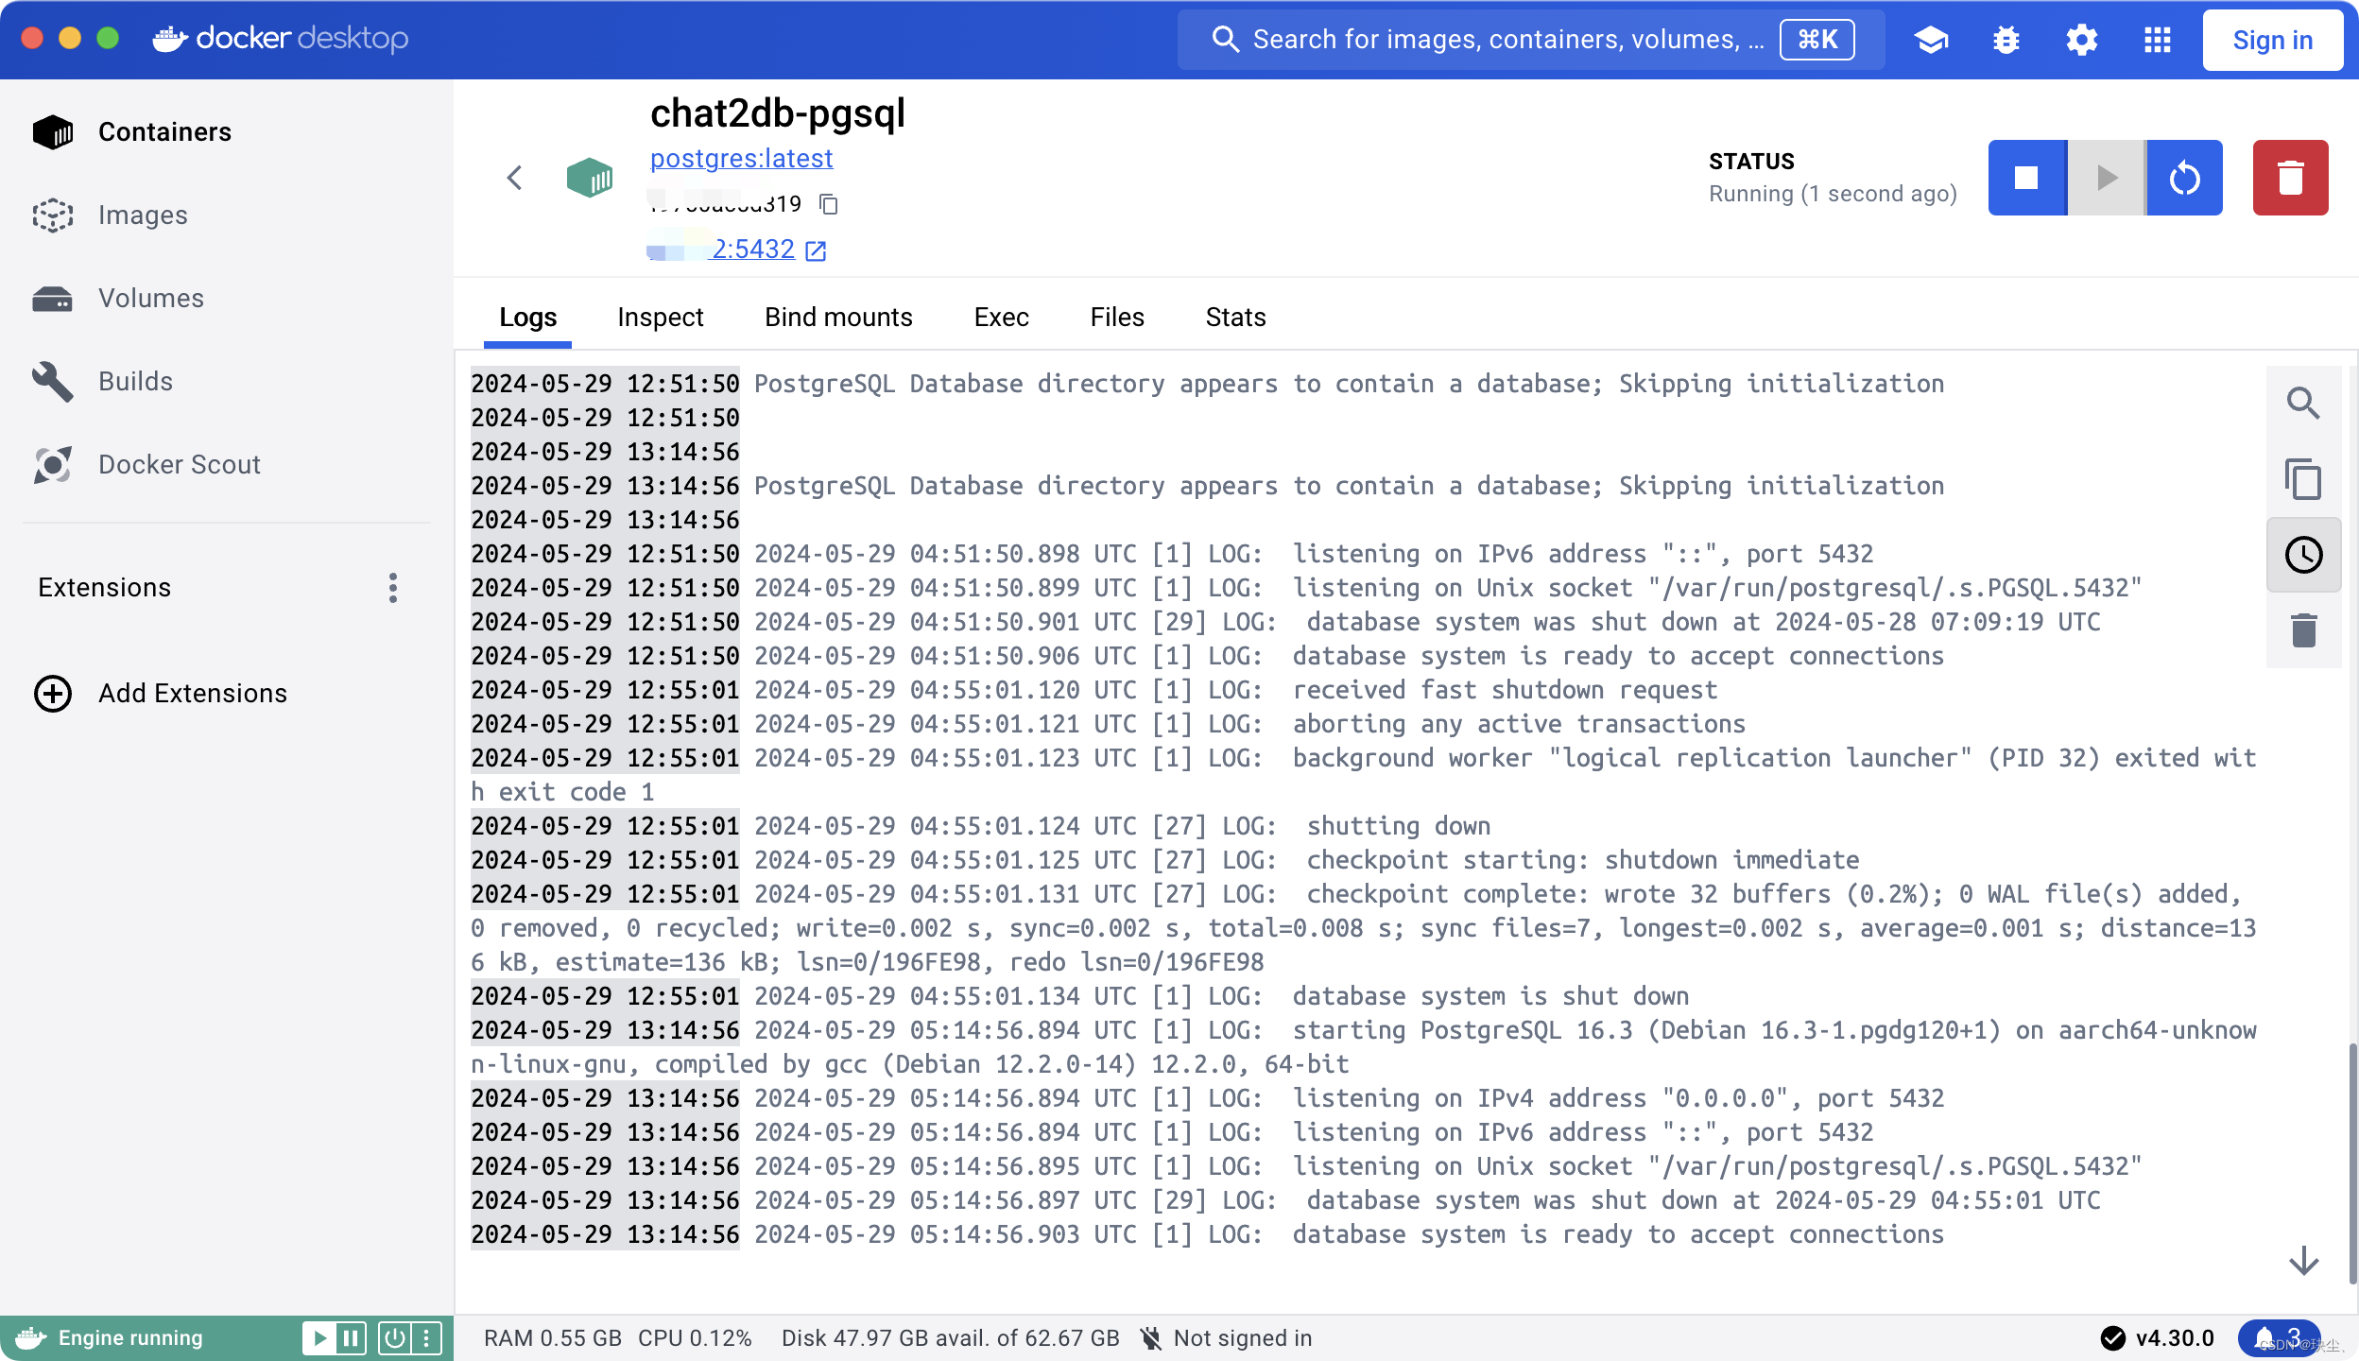The width and height of the screenshot is (2359, 1361).
Task: Switch to the Stats tab
Action: (x=1235, y=318)
